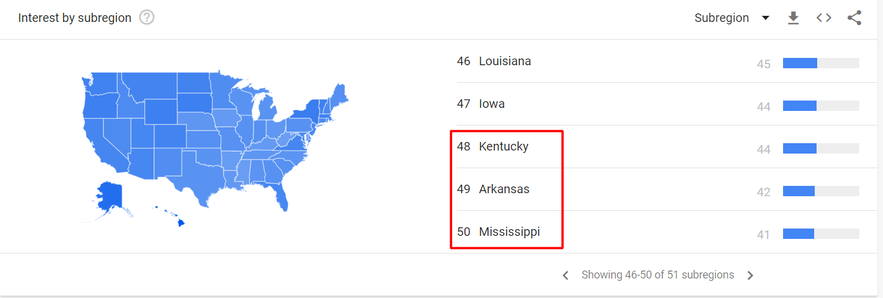Go to previous page of subregions

click(x=566, y=275)
